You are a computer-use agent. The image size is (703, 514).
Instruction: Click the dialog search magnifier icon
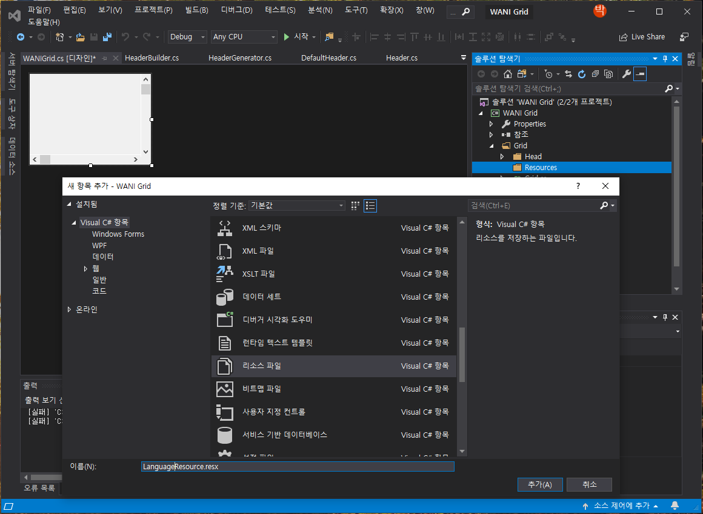[x=604, y=205]
